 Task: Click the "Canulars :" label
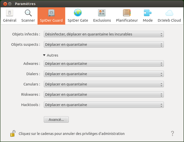(32, 84)
